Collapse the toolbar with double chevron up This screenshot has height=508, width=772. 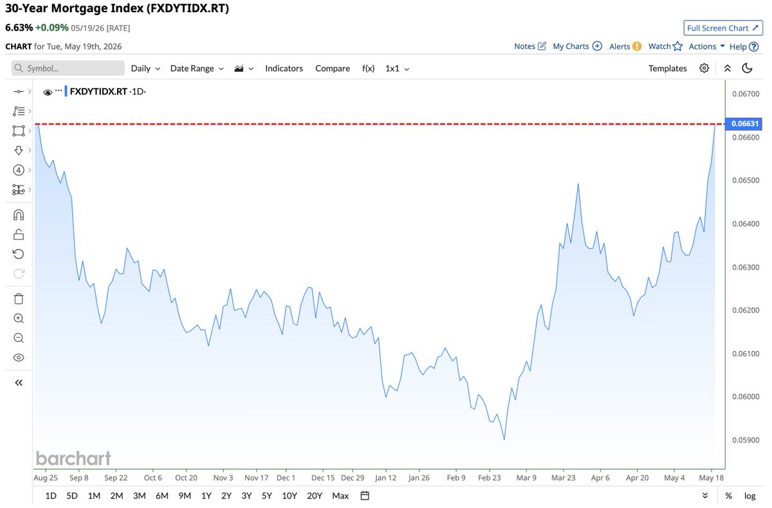(727, 68)
